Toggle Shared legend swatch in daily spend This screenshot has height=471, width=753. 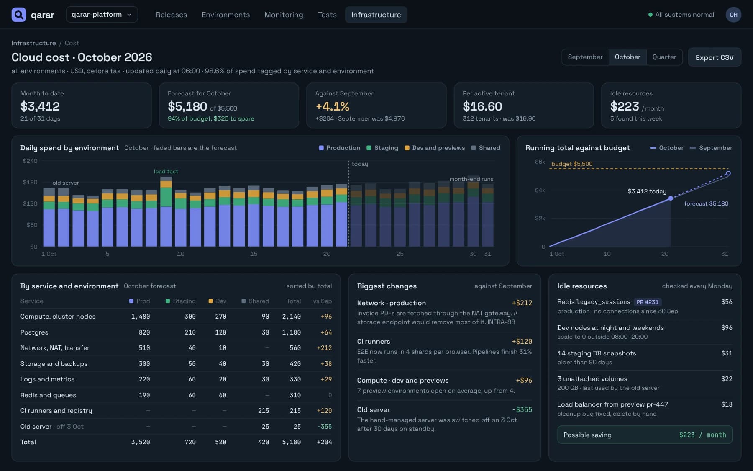point(474,148)
